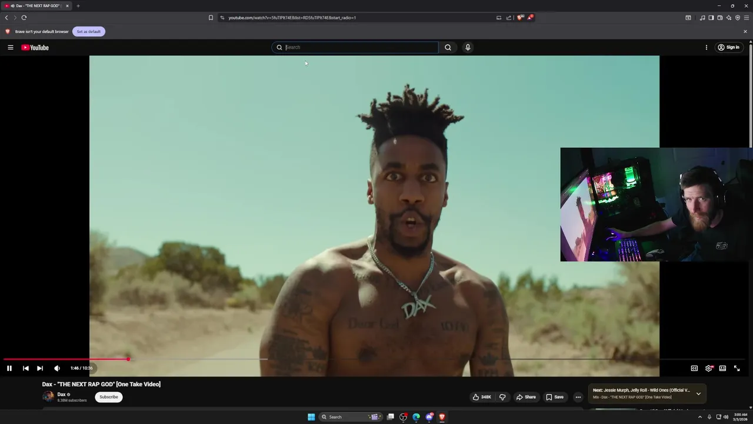Go back in browser history
The height and width of the screenshot is (424, 753).
point(6,18)
